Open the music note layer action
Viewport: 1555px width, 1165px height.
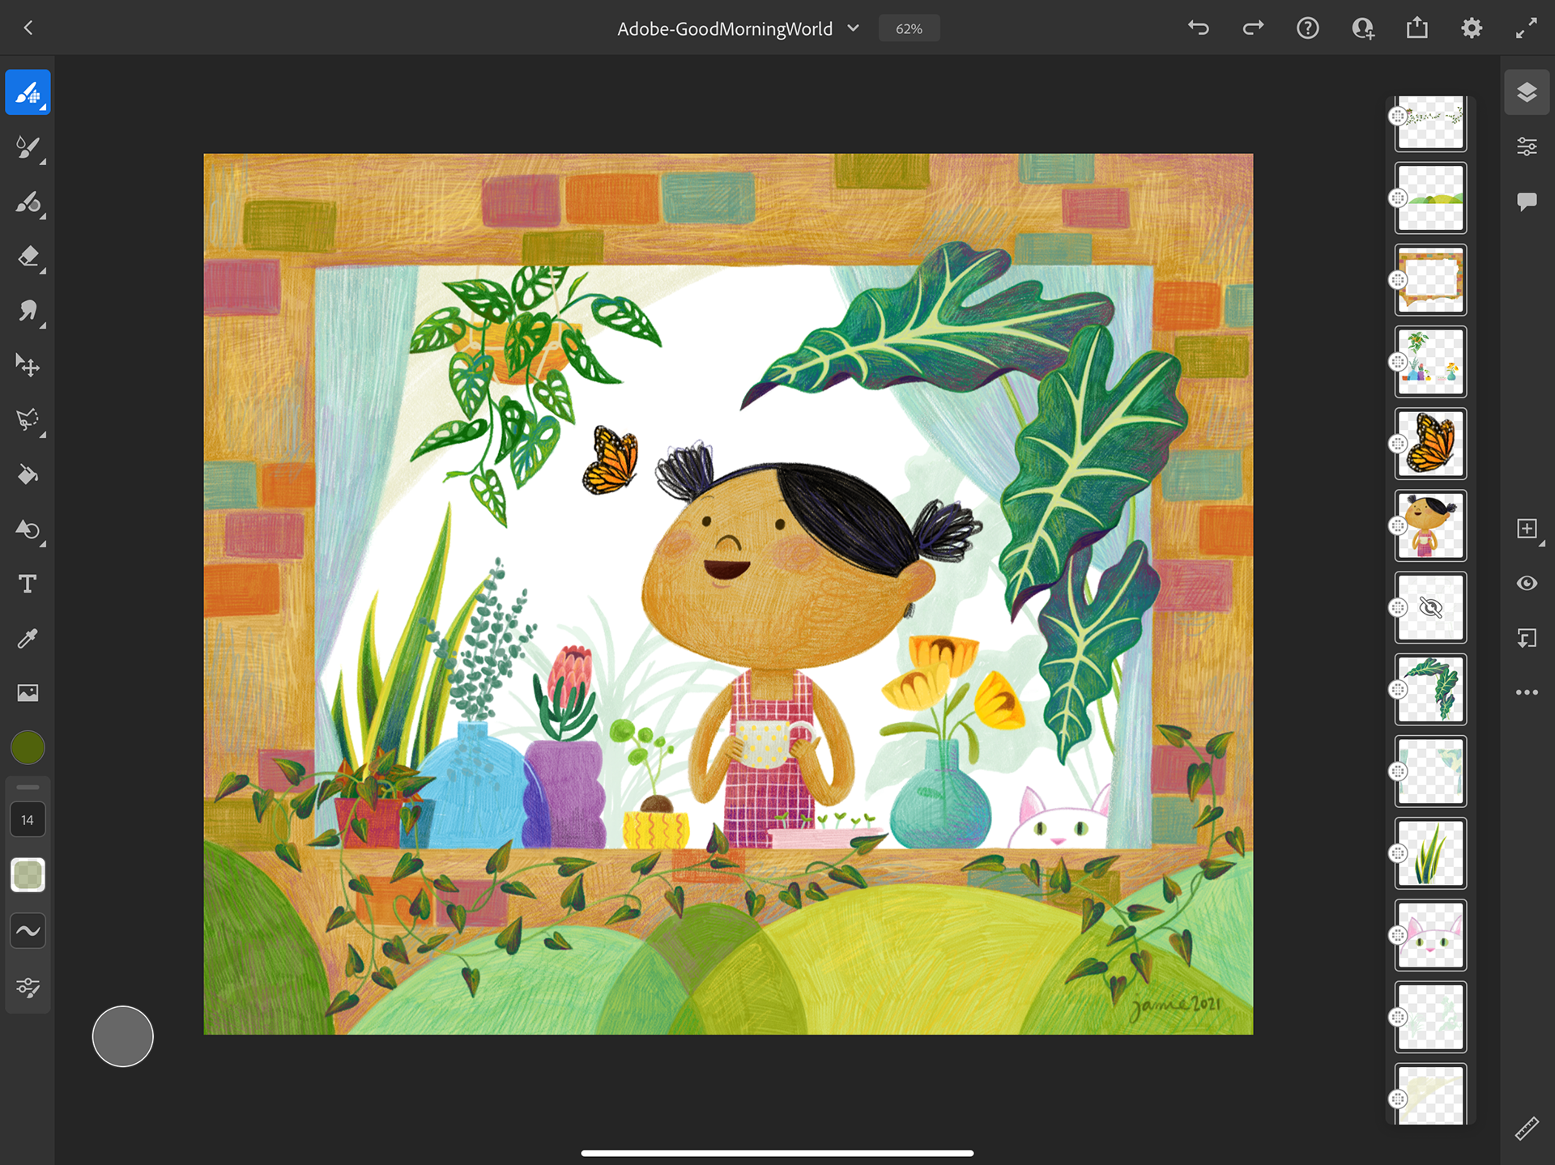click(1527, 638)
